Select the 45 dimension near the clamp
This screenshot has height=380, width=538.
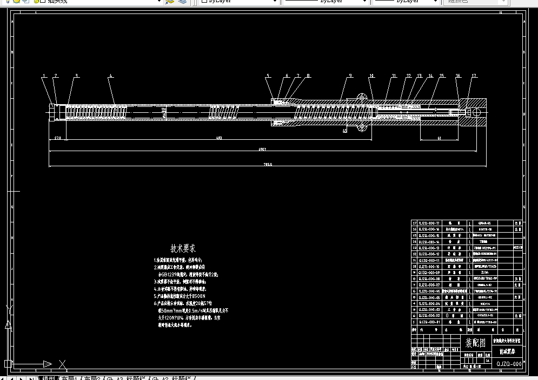(345, 131)
